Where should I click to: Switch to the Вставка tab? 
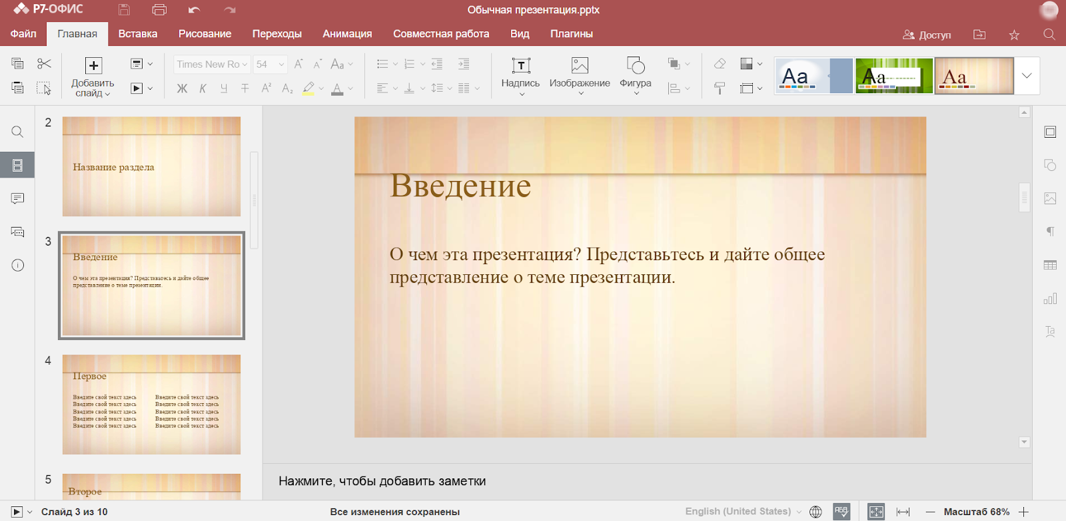click(138, 34)
